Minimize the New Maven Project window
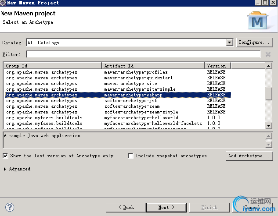 click(258, 3)
